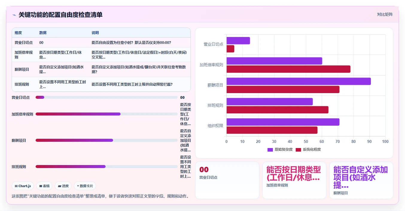Select the 进度 tag chip
Image resolution: width=405 pixels, height=211 pixels.
[63, 186]
